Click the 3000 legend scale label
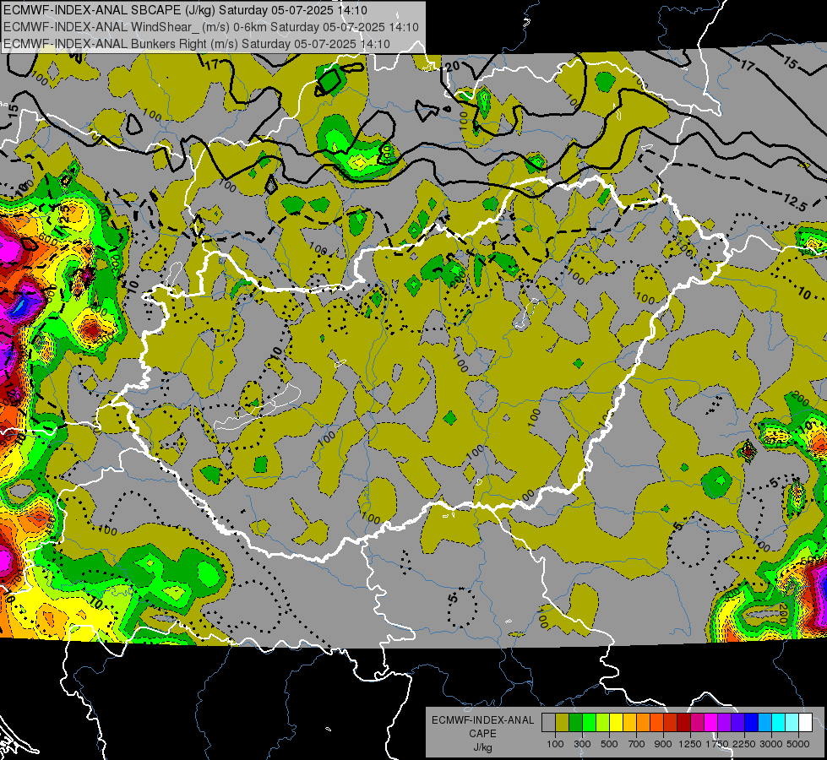This screenshot has height=760, width=827. [x=771, y=744]
